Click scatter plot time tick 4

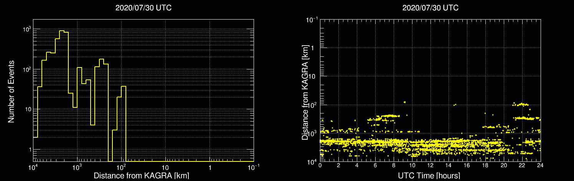point(357,165)
